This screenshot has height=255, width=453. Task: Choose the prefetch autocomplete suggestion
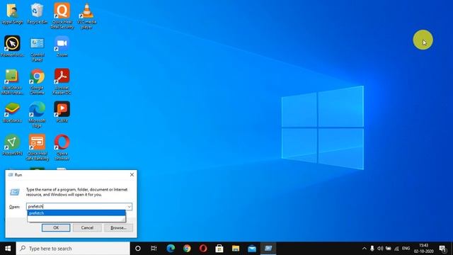pyautogui.click(x=76, y=213)
